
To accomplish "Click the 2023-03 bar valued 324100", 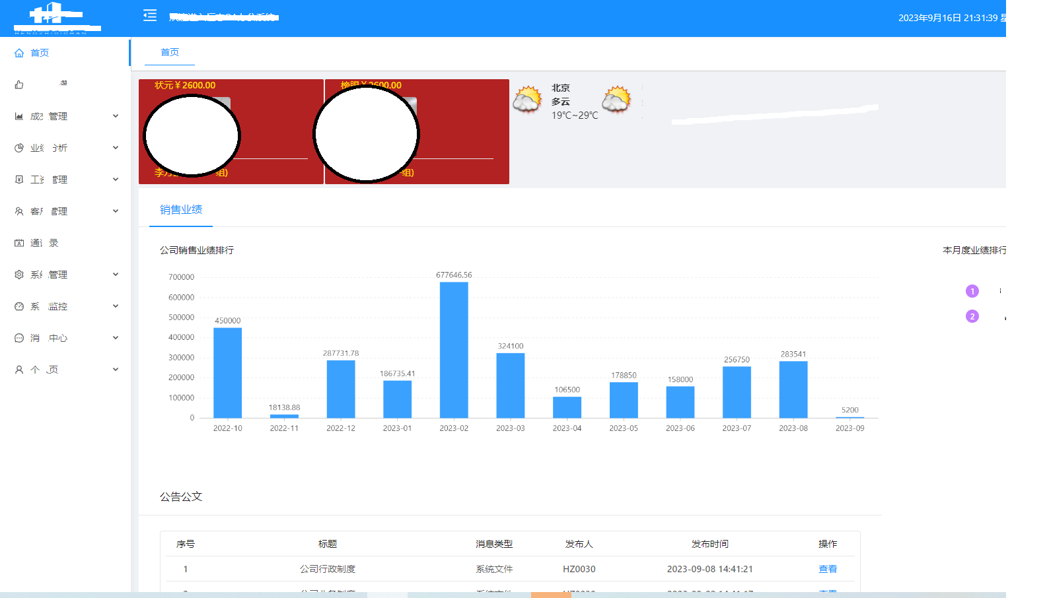I will pyautogui.click(x=511, y=385).
